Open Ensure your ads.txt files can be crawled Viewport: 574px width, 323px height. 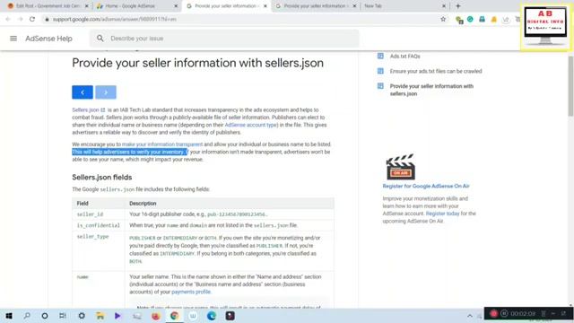tap(436, 72)
